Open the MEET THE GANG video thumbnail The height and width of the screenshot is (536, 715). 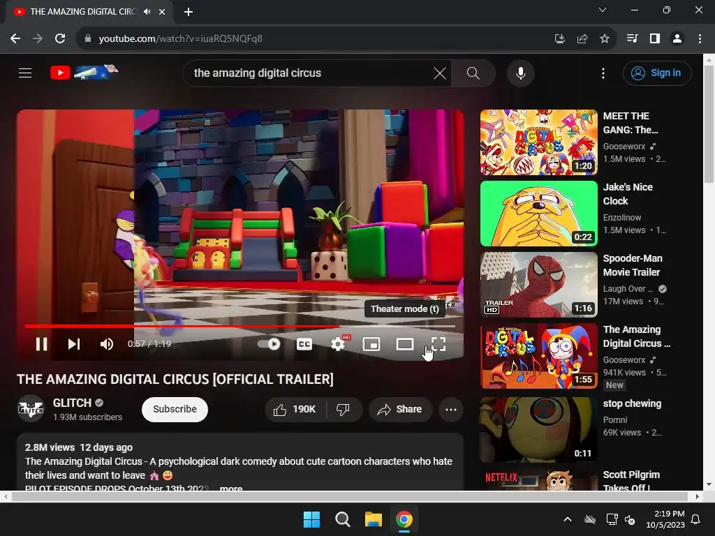pyautogui.click(x=538, y=142)
